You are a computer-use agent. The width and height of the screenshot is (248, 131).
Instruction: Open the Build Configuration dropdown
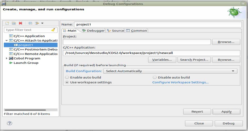pyautogui.click(x=170, y=71)
